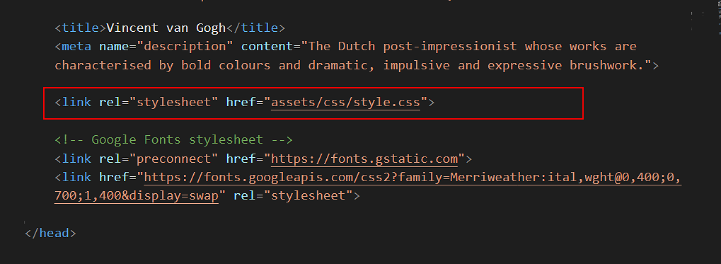Place cursor in 'Vincent van Gogh' title text

click(x=166, y=28)
